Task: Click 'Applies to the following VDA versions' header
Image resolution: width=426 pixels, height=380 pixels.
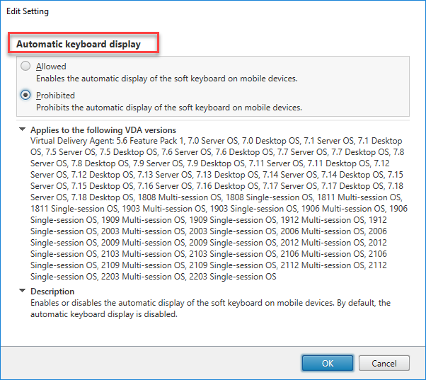Action: [103, 130]
